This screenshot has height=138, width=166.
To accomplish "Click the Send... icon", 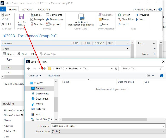I will 32,15.
